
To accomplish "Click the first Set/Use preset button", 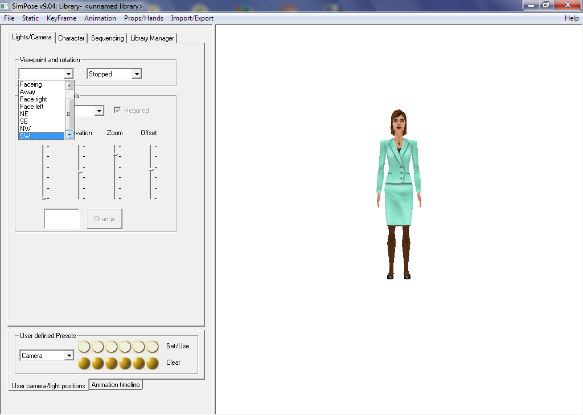I will coord(84,347).
